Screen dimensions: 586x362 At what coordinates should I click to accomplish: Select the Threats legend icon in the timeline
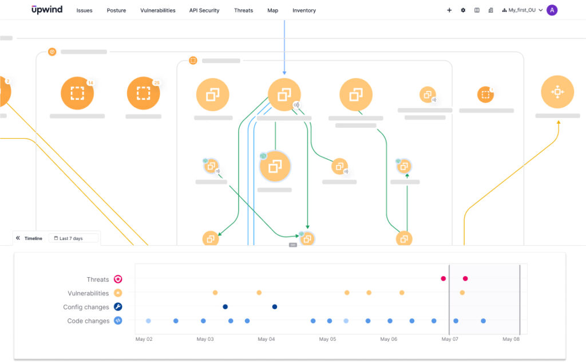coord(117,279)
